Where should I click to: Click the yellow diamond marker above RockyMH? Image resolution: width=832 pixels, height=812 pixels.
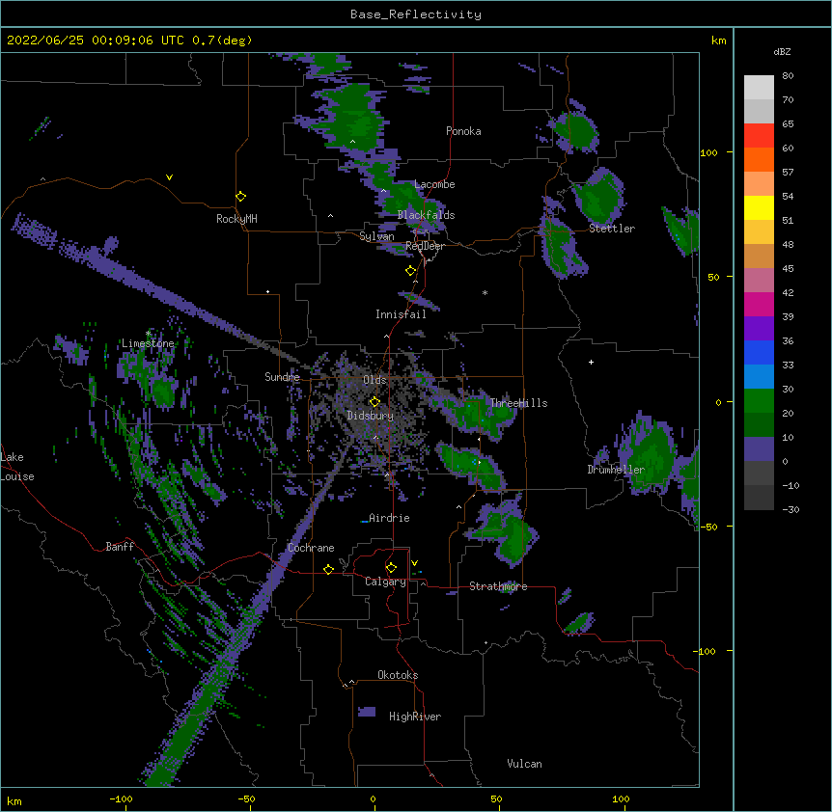(x=240, y=197)
